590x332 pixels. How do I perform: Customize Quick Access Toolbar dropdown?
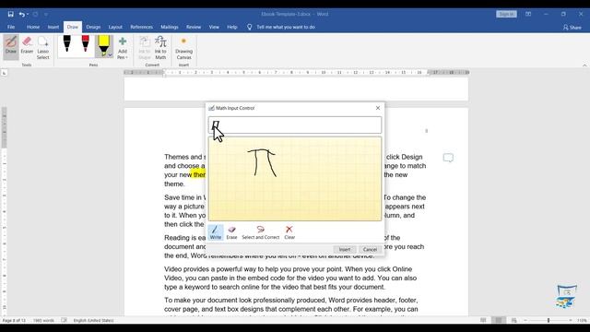click(46, 15)
